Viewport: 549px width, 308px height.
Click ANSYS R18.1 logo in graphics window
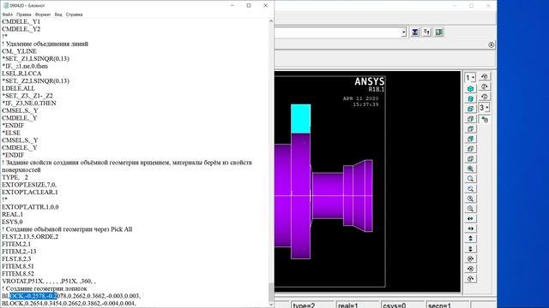click(x=370, y=85)
